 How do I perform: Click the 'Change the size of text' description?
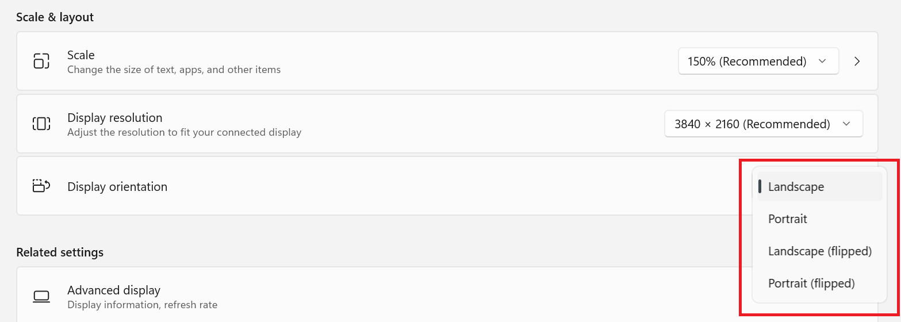click(x=174, y=70)
